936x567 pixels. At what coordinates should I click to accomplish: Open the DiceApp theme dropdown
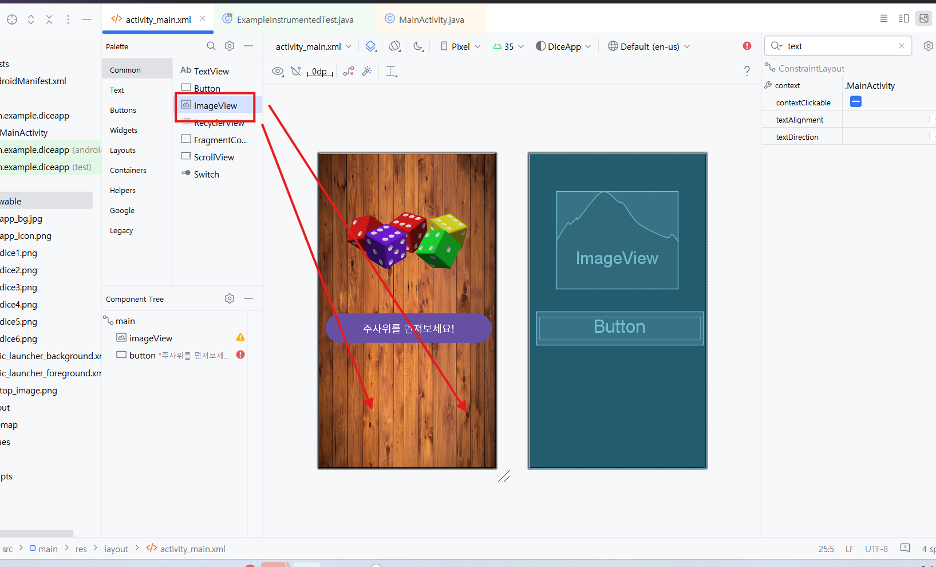point(563,46)
